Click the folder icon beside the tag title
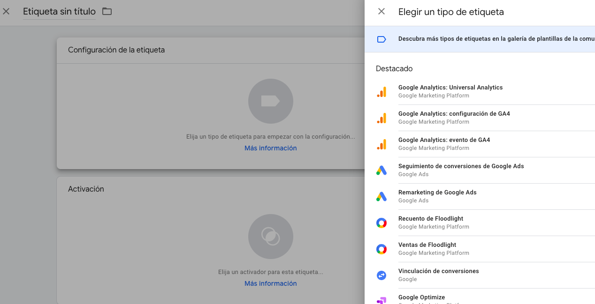595x304 pixels. (107, 11)
